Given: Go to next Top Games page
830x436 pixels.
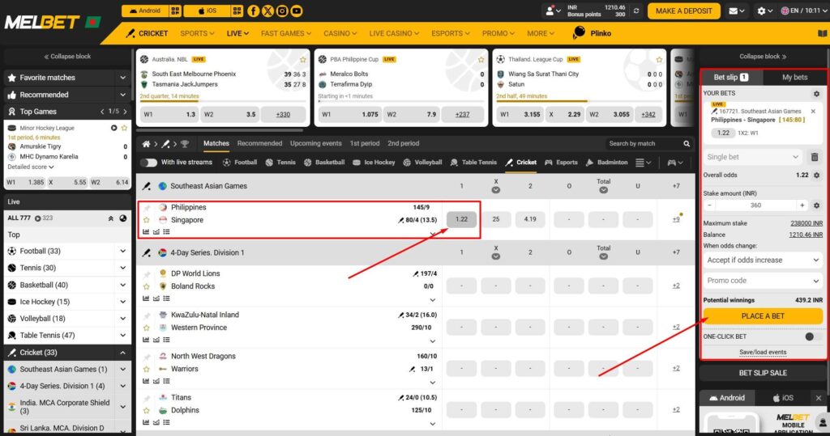Looking at the screenshot, I should (126, 112).
